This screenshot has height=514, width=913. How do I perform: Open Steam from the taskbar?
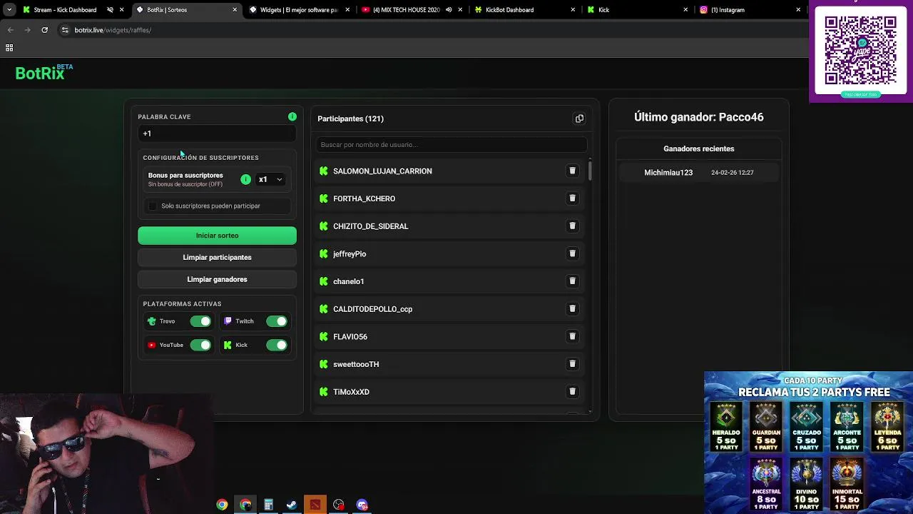click(292, 505)
